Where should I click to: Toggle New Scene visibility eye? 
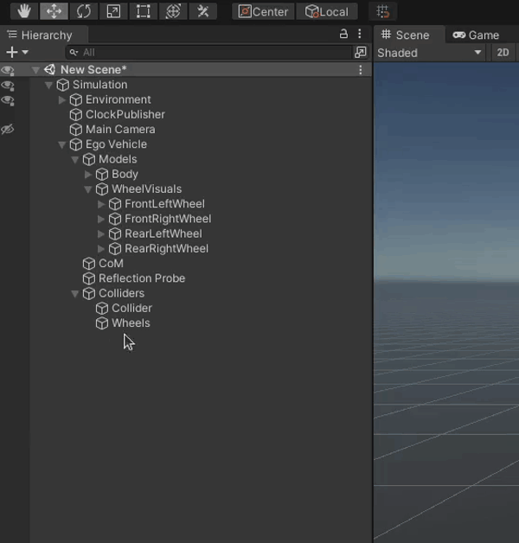(8, 70)
